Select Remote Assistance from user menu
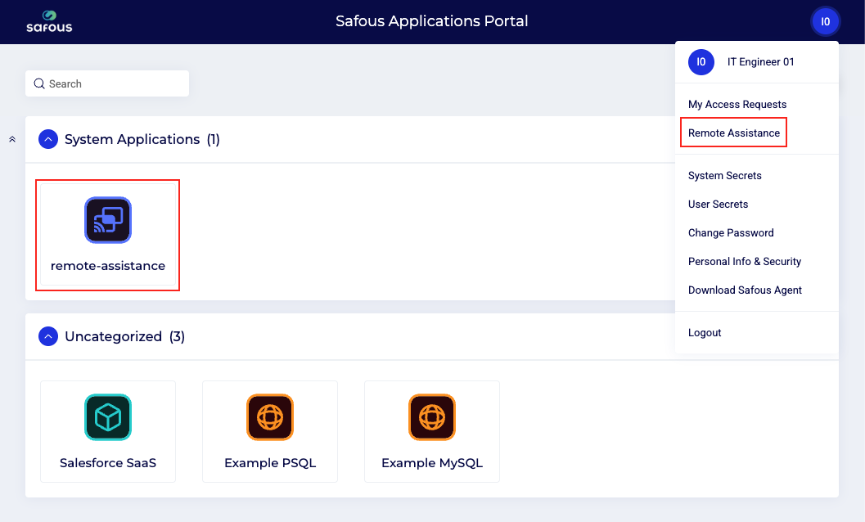 [733, 133]
